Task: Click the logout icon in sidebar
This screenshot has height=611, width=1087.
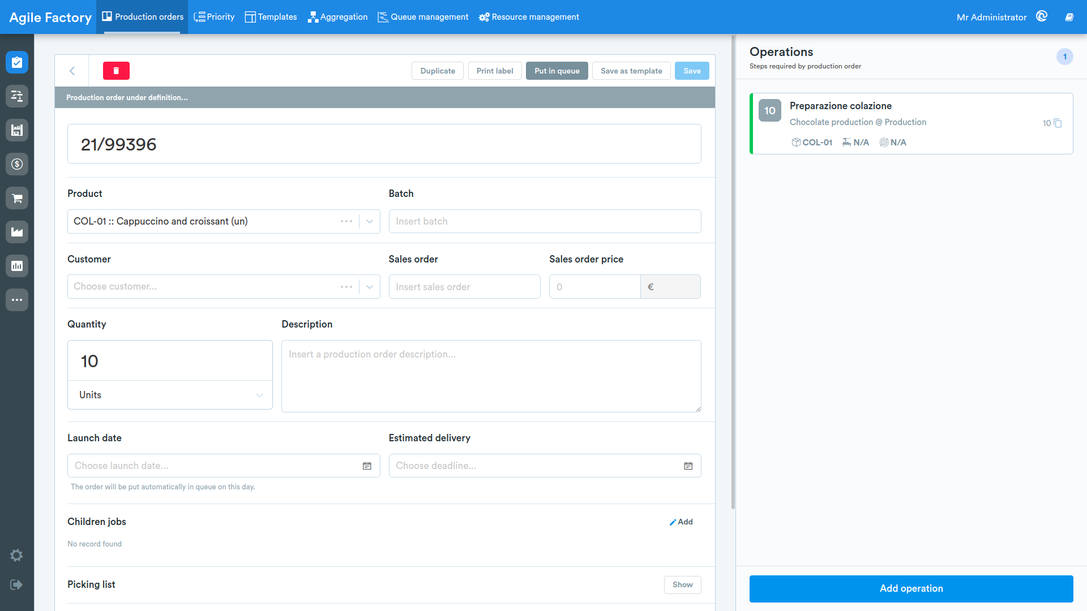Action: [16, 584]
